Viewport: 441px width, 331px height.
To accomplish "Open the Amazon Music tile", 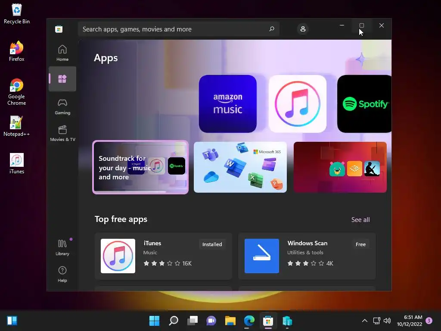I will pos(227,103).
